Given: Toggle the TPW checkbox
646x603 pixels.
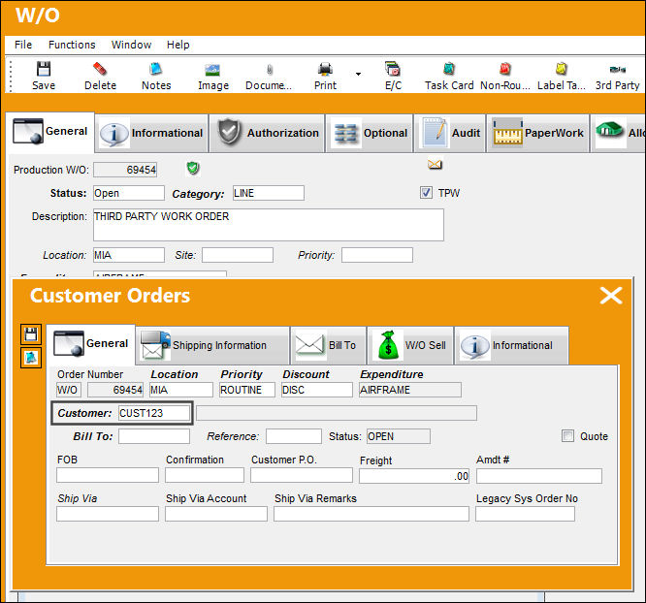Looking at the screenshot, I should (x=426, y=193).
